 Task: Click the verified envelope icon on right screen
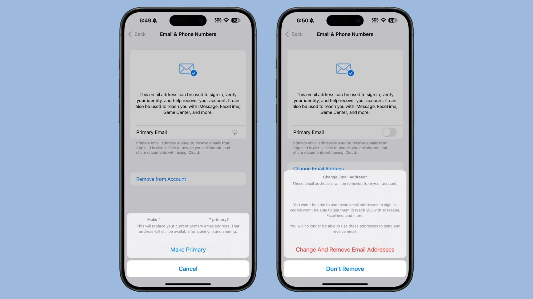[344, 69]
